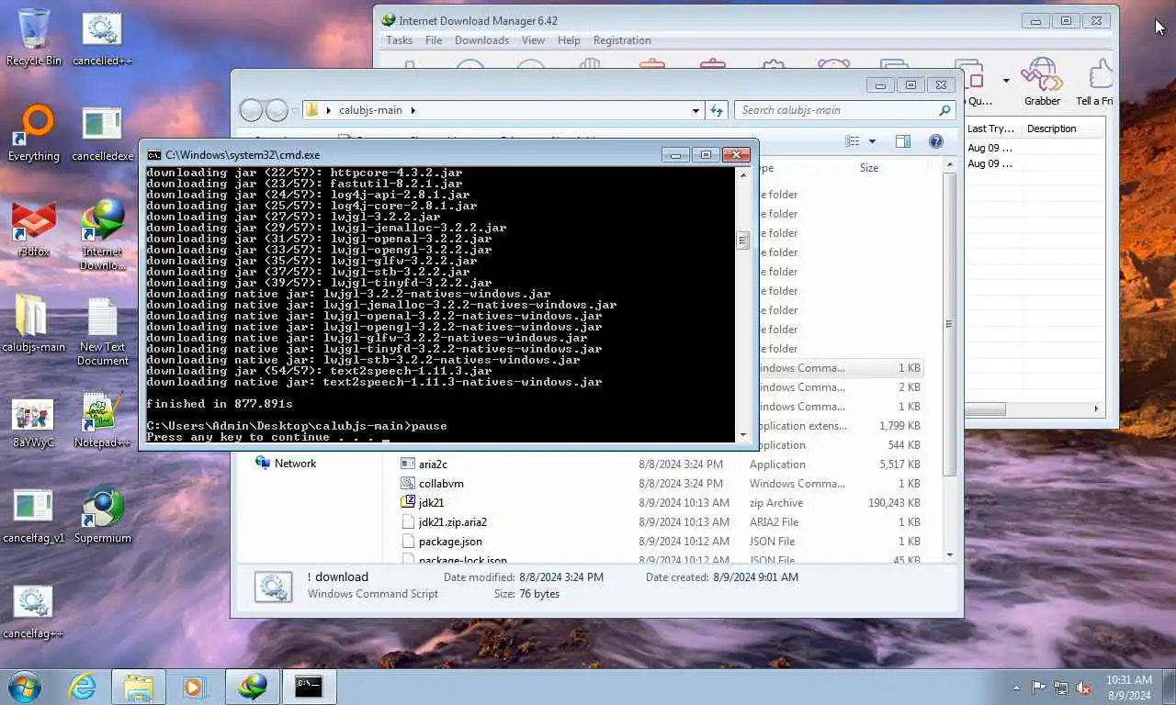Open the File menu in IDM
This screenshot has height=705, width=1176.
pos(434,40)
